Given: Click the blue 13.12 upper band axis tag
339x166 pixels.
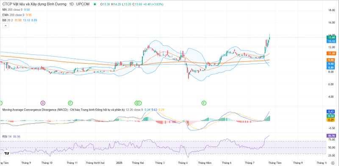Looking at the screenshot, I should [331, 41].
